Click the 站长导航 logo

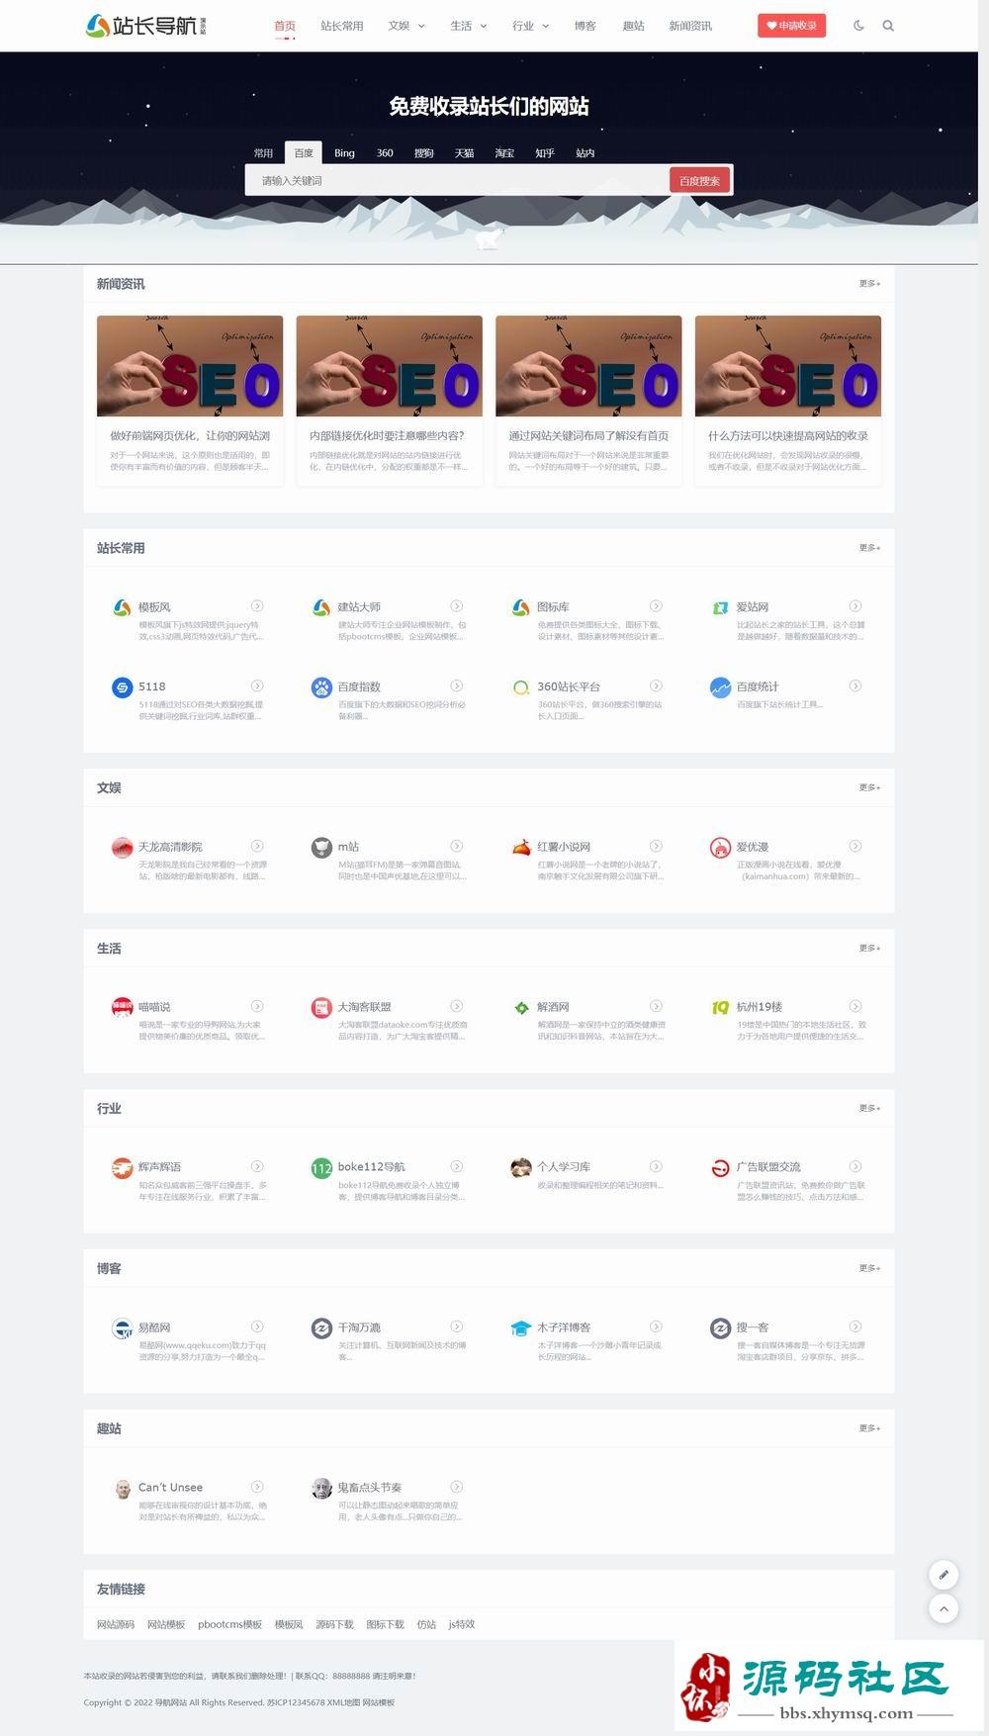click(146, 26)
